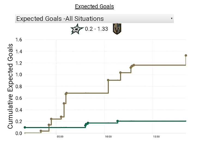Click the gold data point at 0.9
Viewport: 199px width, 146px height.
[108, 80]
